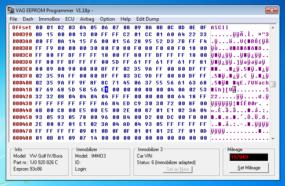Open the Option menu
285x186 pixels.
[x=107, y=19]
